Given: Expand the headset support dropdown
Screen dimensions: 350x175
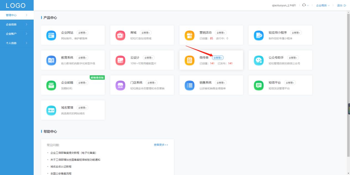Looking at the screenshot, I should (305, 5).
